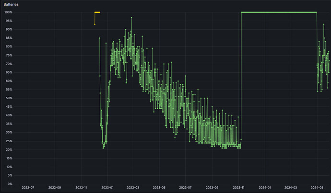
Task: Click the 2022-09 x-axis label
Action: 55,188
